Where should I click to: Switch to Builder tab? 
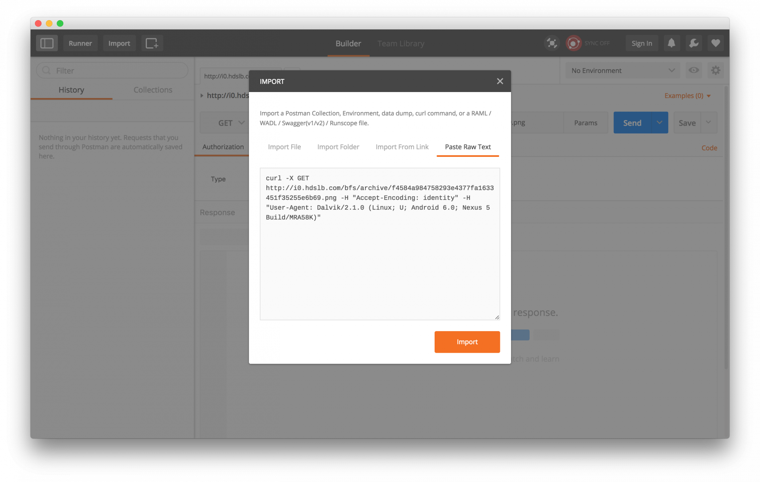(348, 43)
